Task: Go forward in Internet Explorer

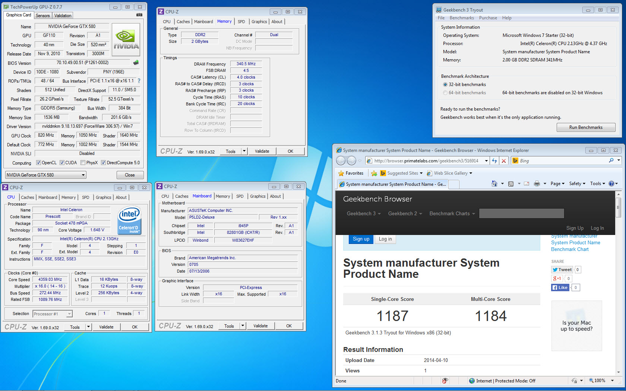Action: click(352, 160)
